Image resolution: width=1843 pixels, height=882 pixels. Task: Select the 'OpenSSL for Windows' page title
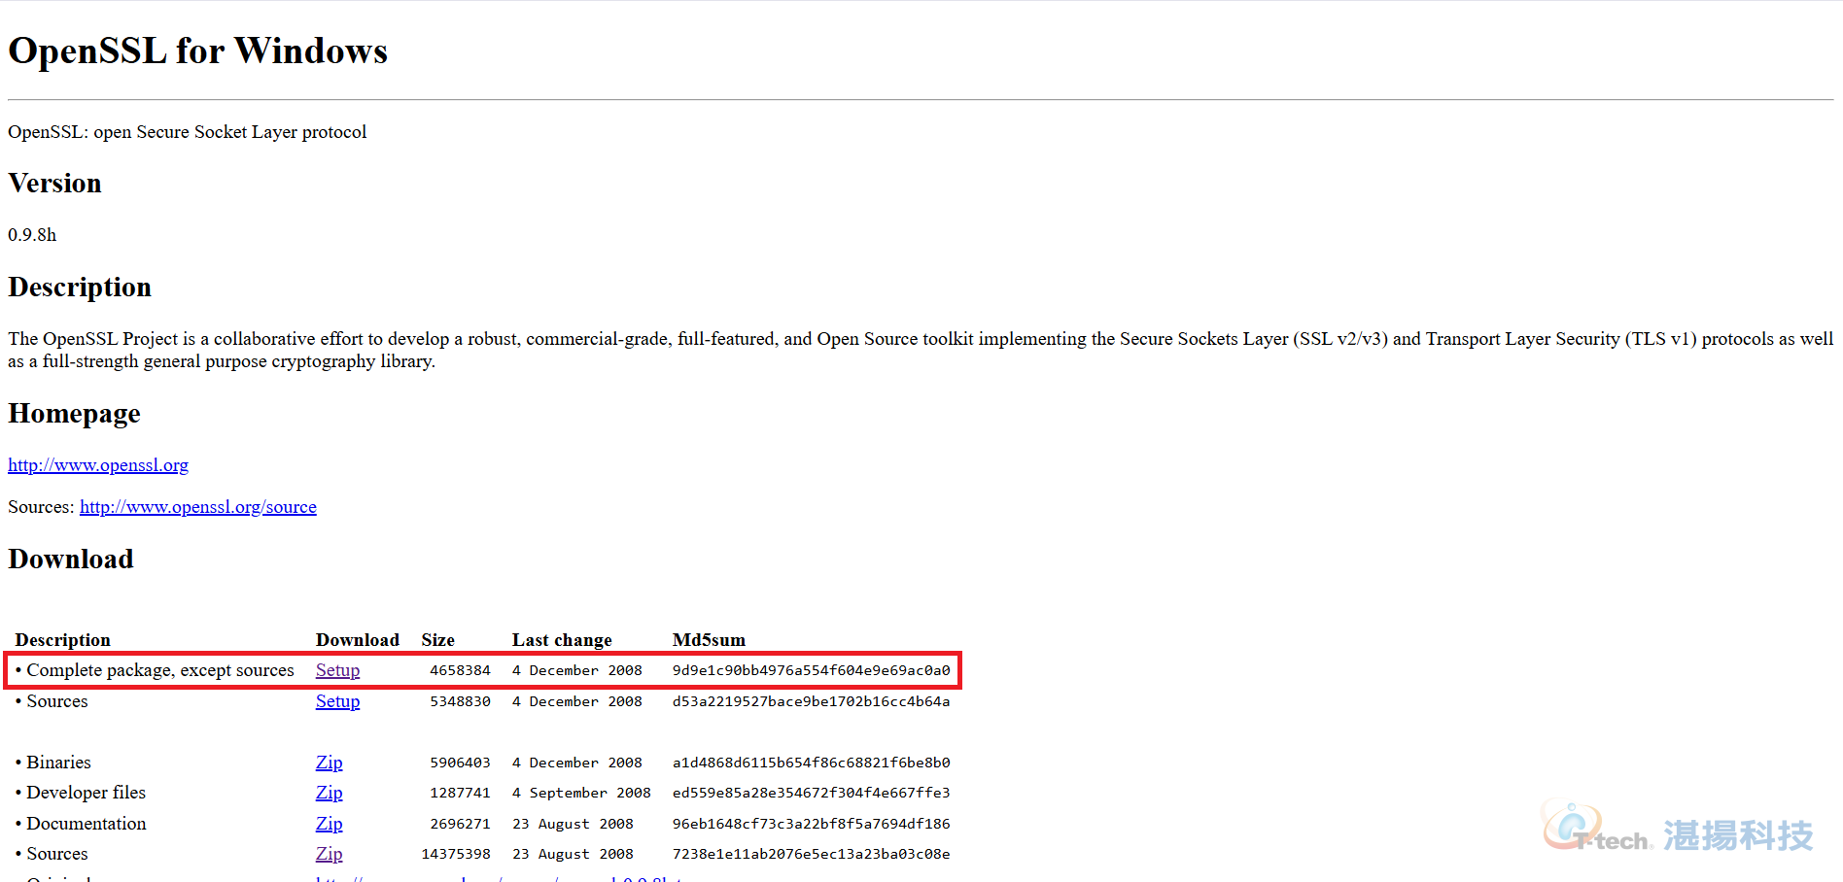click(x=198, y=51)
